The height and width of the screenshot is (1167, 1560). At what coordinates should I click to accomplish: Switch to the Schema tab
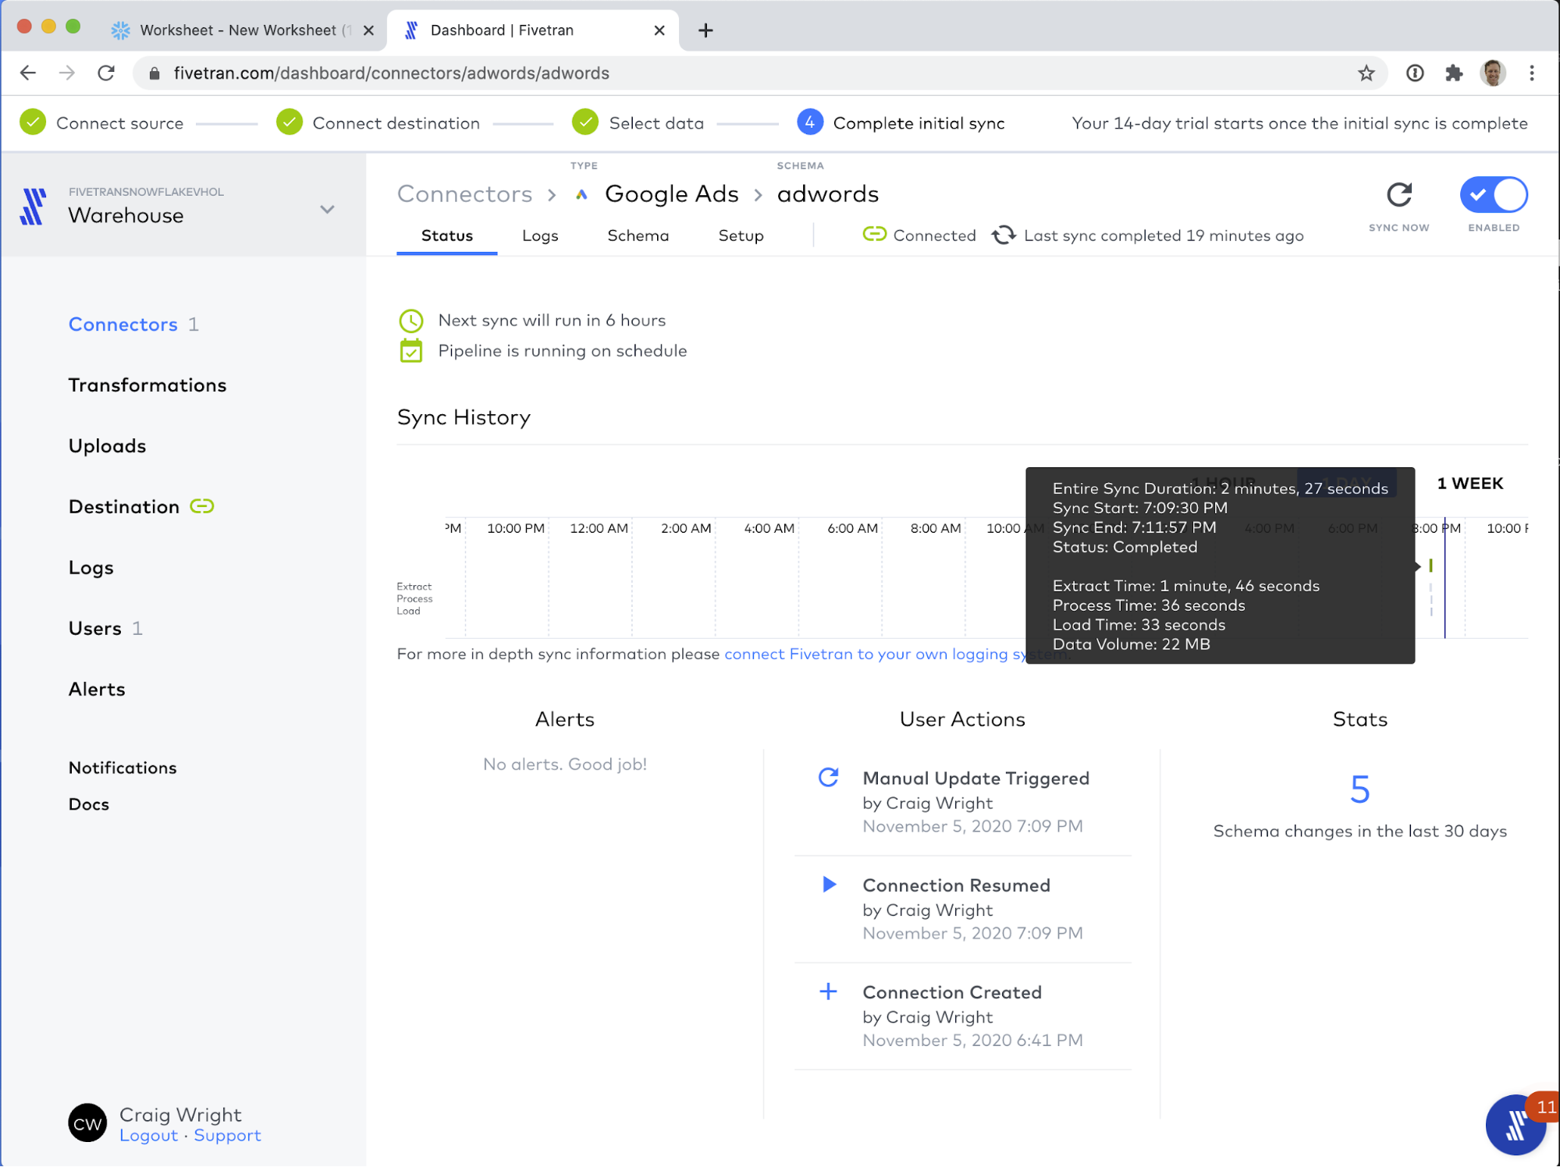point(638,236)
